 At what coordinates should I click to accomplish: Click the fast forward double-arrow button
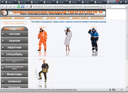coord(15,7)
